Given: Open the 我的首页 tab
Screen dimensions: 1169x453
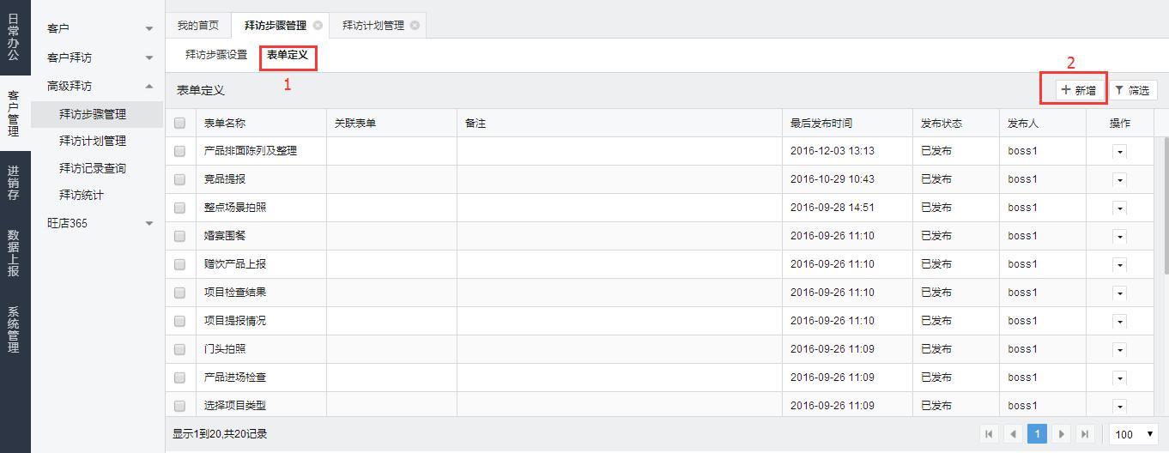Looking at the screenshot, I should [x=198, y=26].
